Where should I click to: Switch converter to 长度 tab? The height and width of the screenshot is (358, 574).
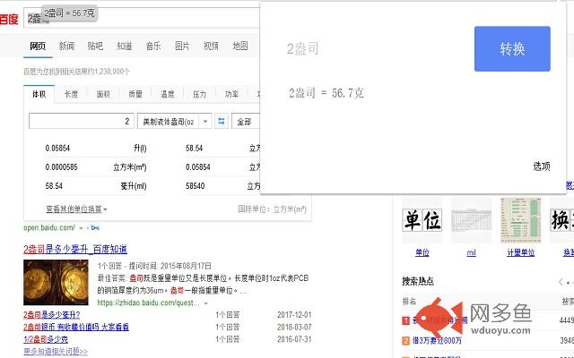[71, 94]
